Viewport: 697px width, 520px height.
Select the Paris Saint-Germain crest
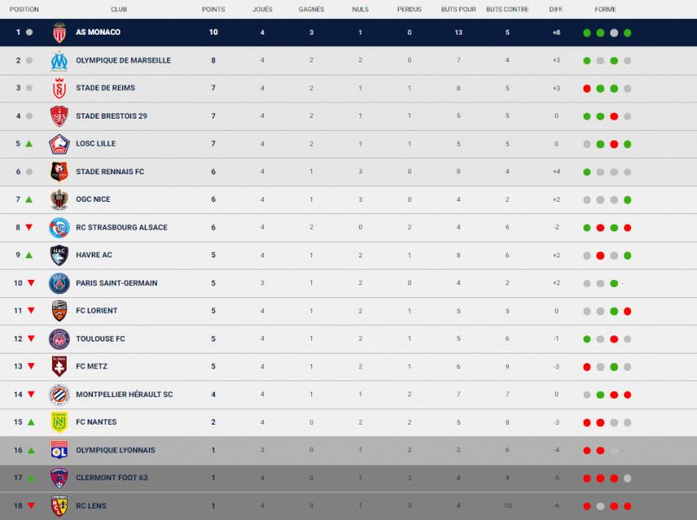click(x=59, y=283)
